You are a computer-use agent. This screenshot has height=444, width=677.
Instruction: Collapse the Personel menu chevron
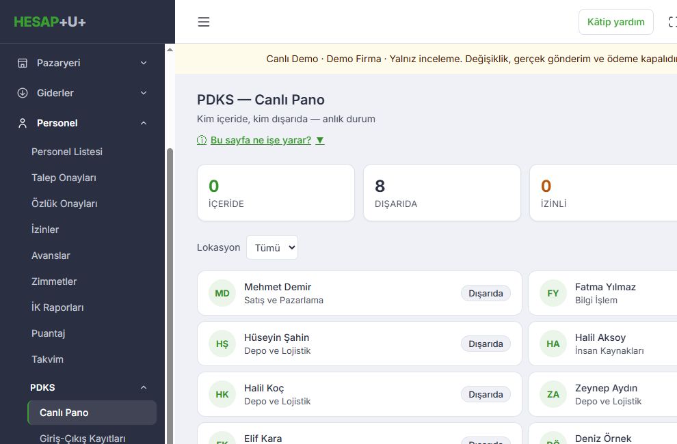[x=144, y=123]
